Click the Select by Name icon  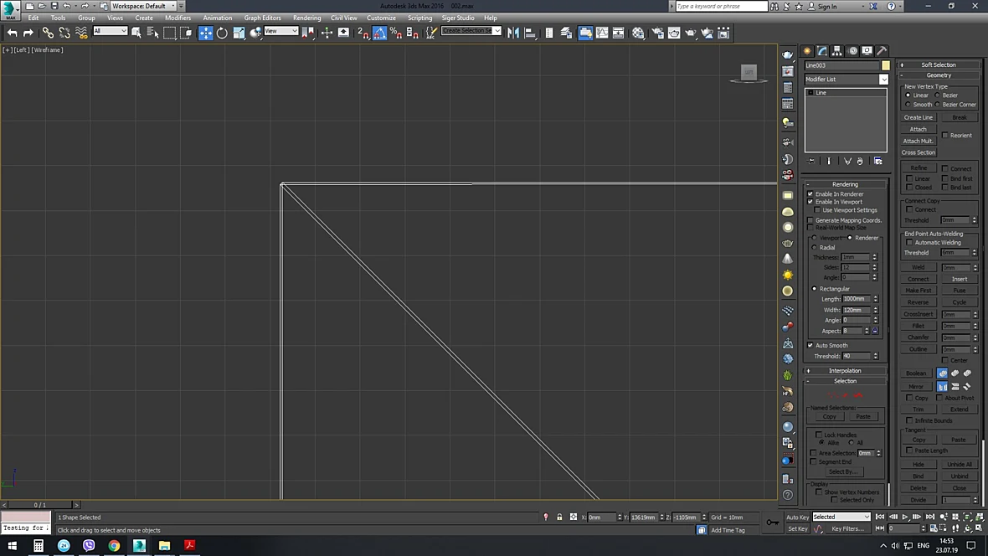pyautogui.click(x=152, y=33)
